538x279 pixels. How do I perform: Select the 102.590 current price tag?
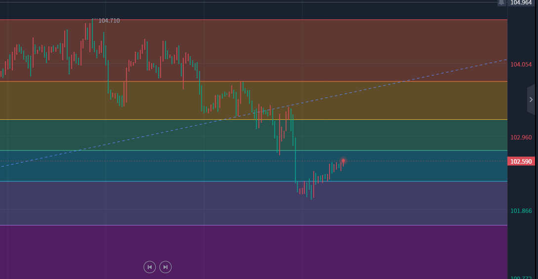[x=521, y=162]
